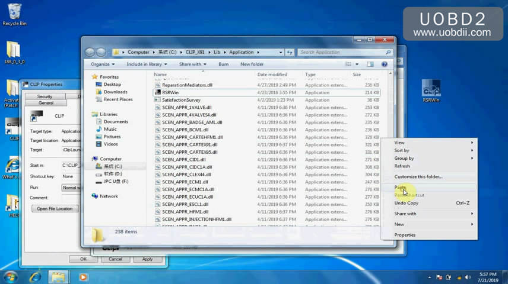Viewport: 508px width, 284px height.
Task: Click New folder in Explorer toolbar
Action: tap(252, 64)
